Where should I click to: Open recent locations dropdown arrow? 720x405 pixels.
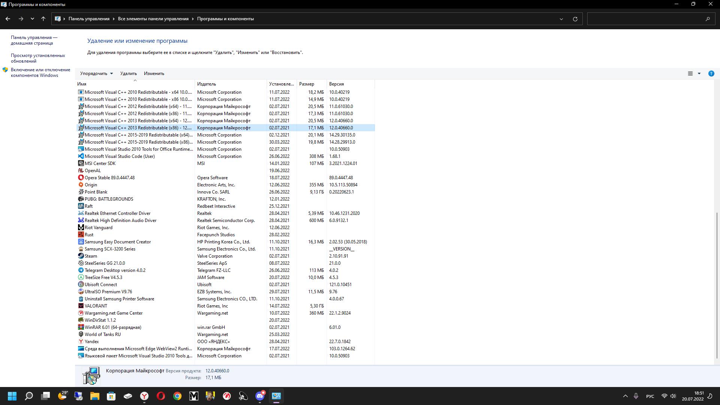click(32, 19)
